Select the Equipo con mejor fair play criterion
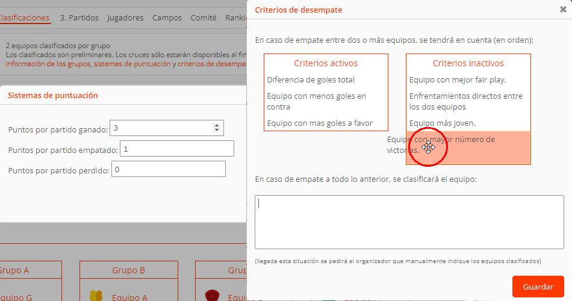 (458, 80)
